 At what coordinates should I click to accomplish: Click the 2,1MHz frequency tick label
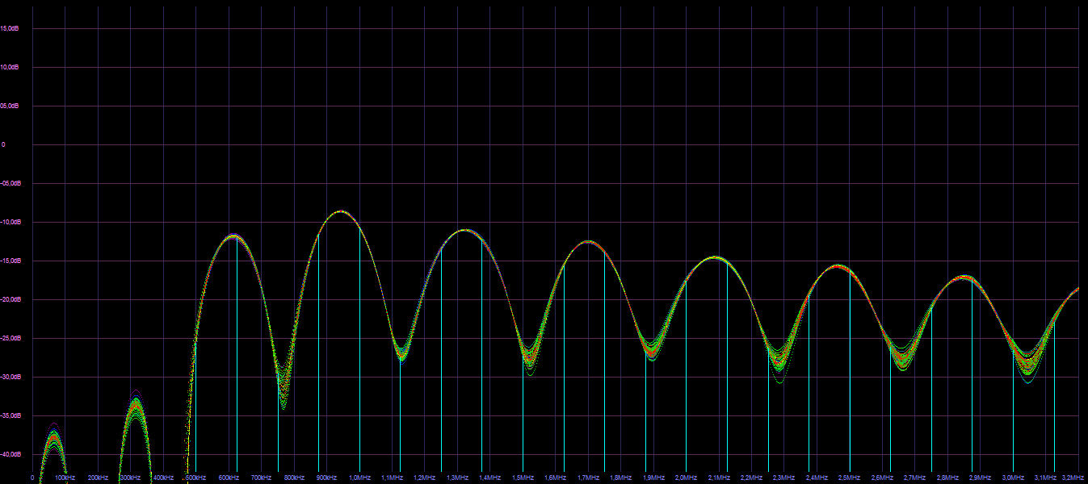719,478
